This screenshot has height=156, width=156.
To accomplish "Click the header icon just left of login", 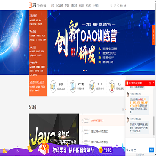I will click(118, 5).
